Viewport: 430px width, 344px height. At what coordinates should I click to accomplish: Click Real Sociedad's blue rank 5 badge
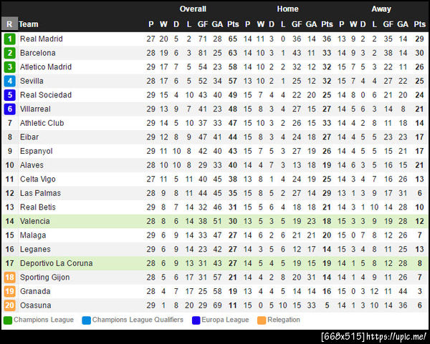(9, 95)
